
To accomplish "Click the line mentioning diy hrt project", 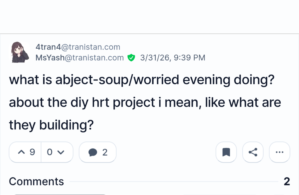I will click(145, 102).
